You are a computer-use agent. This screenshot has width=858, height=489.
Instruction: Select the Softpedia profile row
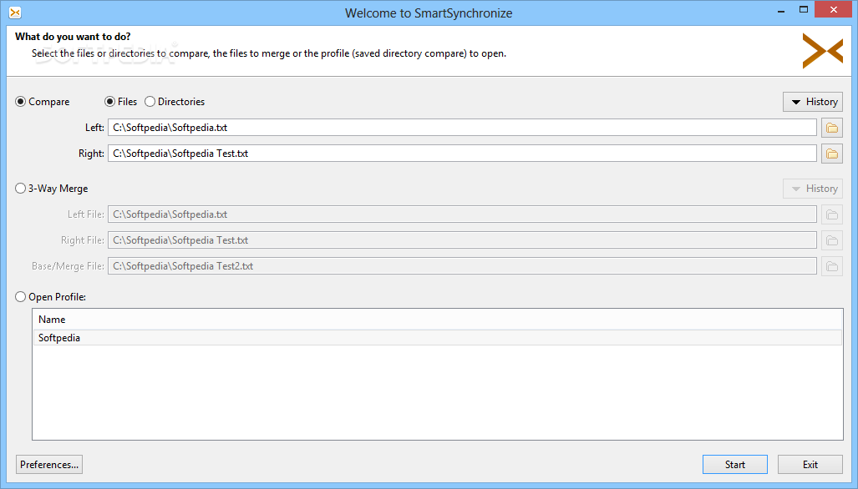pos(437,338)
